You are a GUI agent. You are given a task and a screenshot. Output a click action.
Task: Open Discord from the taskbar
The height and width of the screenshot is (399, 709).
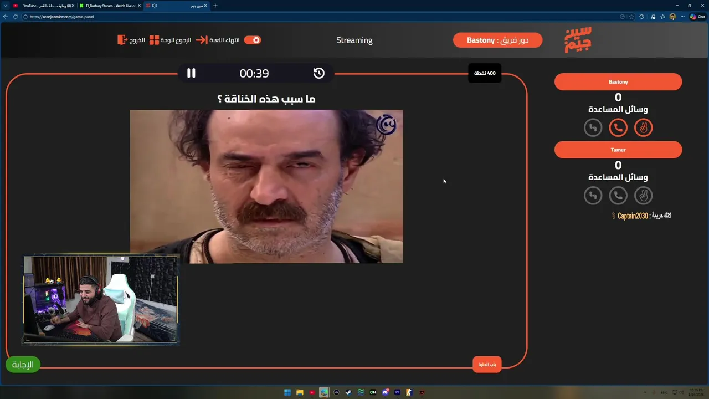[x=386, y=392]
